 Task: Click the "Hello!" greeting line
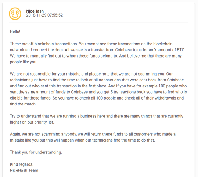pyautogui.click(x=15, y=32)
